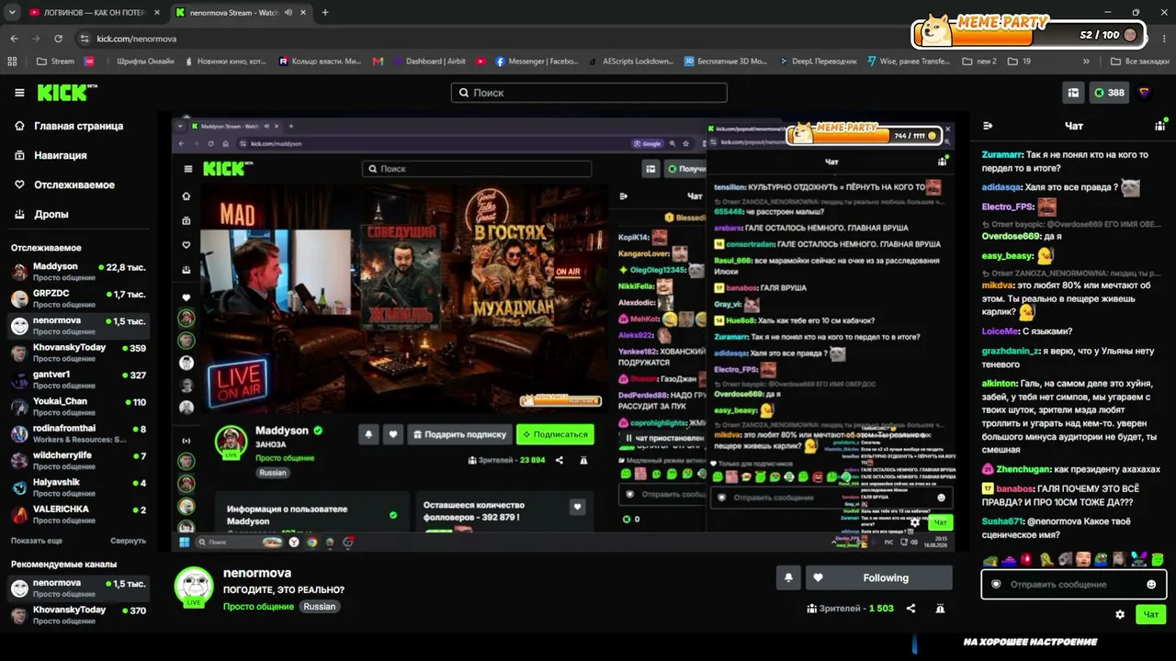
Task: Focus the Поиск search field
Action: (589, 93)
